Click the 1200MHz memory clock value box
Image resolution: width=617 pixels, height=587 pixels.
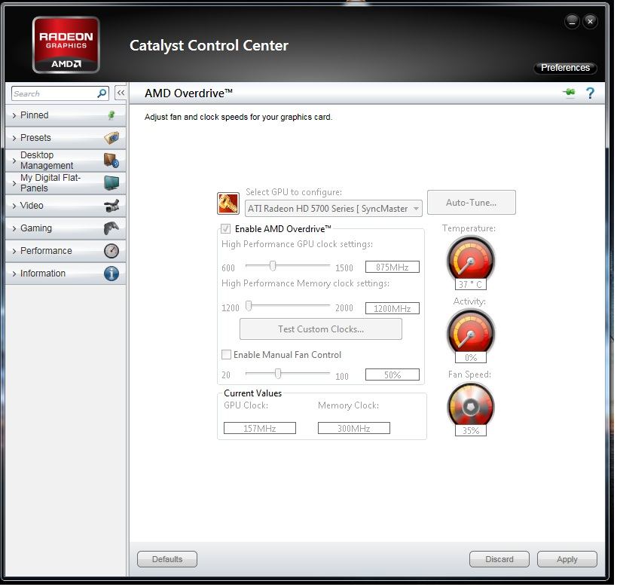(x=392, y=308)
